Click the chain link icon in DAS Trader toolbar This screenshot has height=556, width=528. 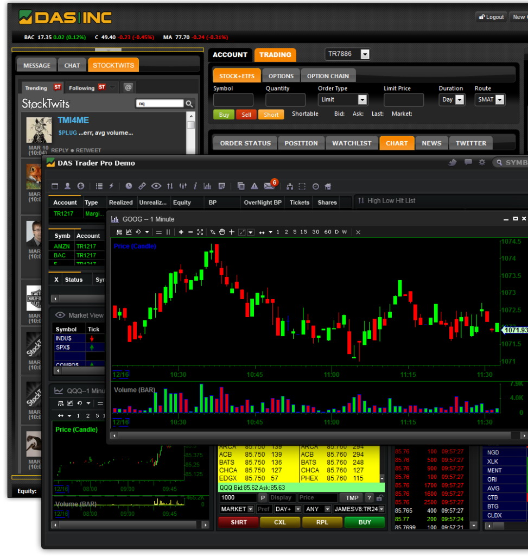(142, 186)
